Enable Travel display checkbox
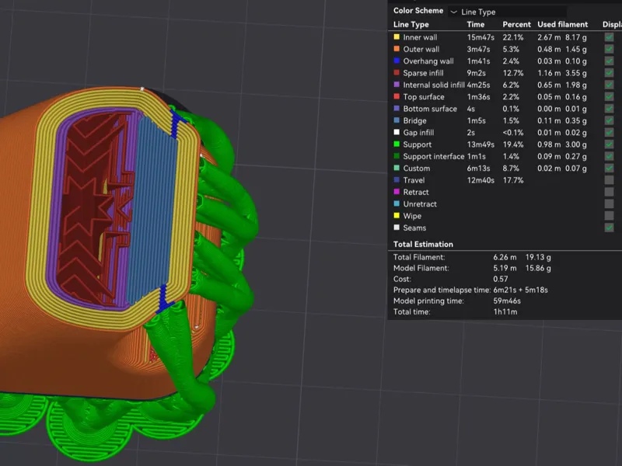Image resolution: width=622 pixels, height=466 pixels. (x=609, y=180)
